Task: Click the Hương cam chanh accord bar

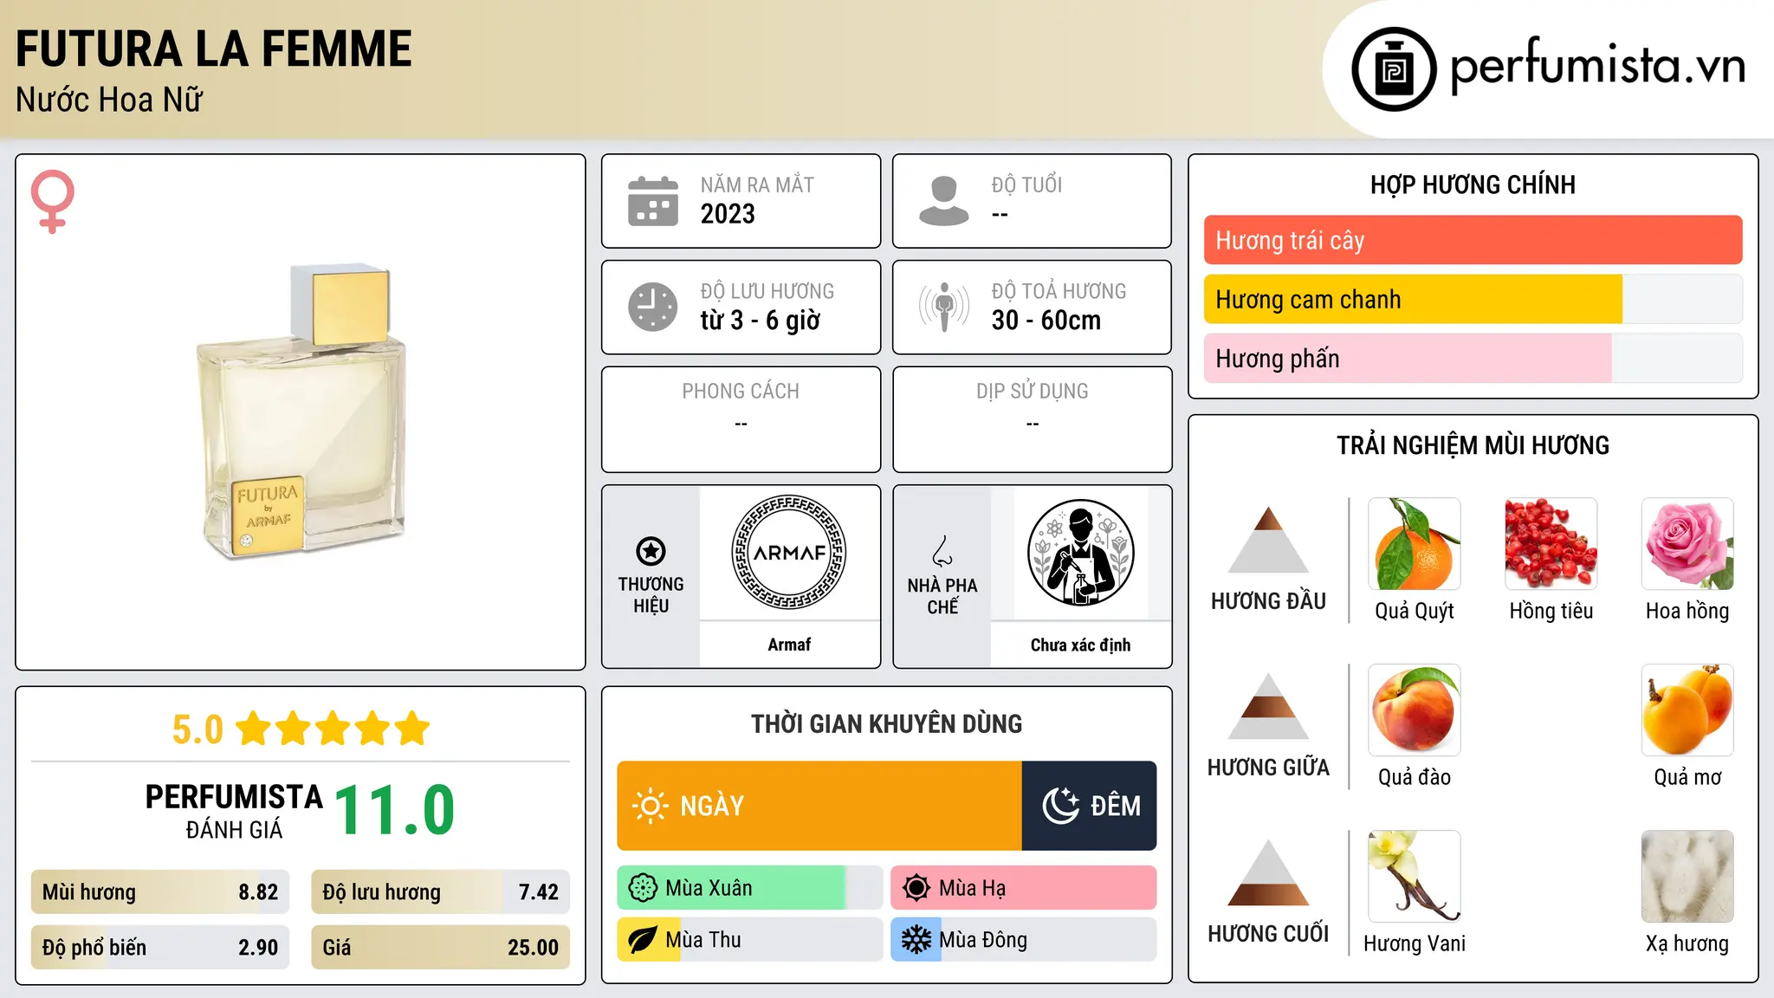Action: 1473,299
